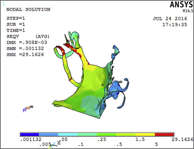Click the MN minimum stress marker

[121, 82]
